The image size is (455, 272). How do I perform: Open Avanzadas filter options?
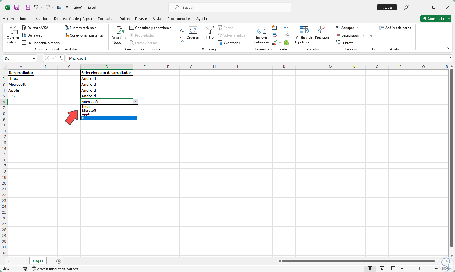pos(229,43)
